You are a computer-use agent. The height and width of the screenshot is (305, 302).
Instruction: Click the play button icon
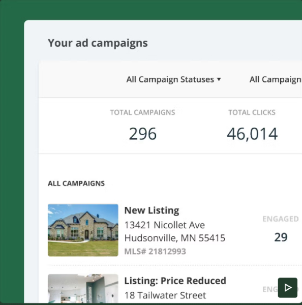pyautogui.click(x=288, y=288)
